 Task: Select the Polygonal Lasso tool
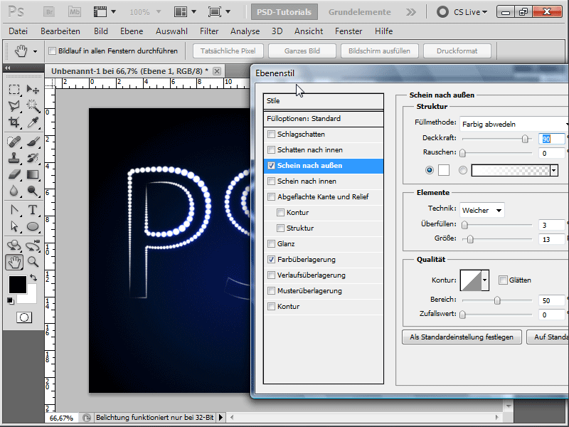tap(14, 105)
